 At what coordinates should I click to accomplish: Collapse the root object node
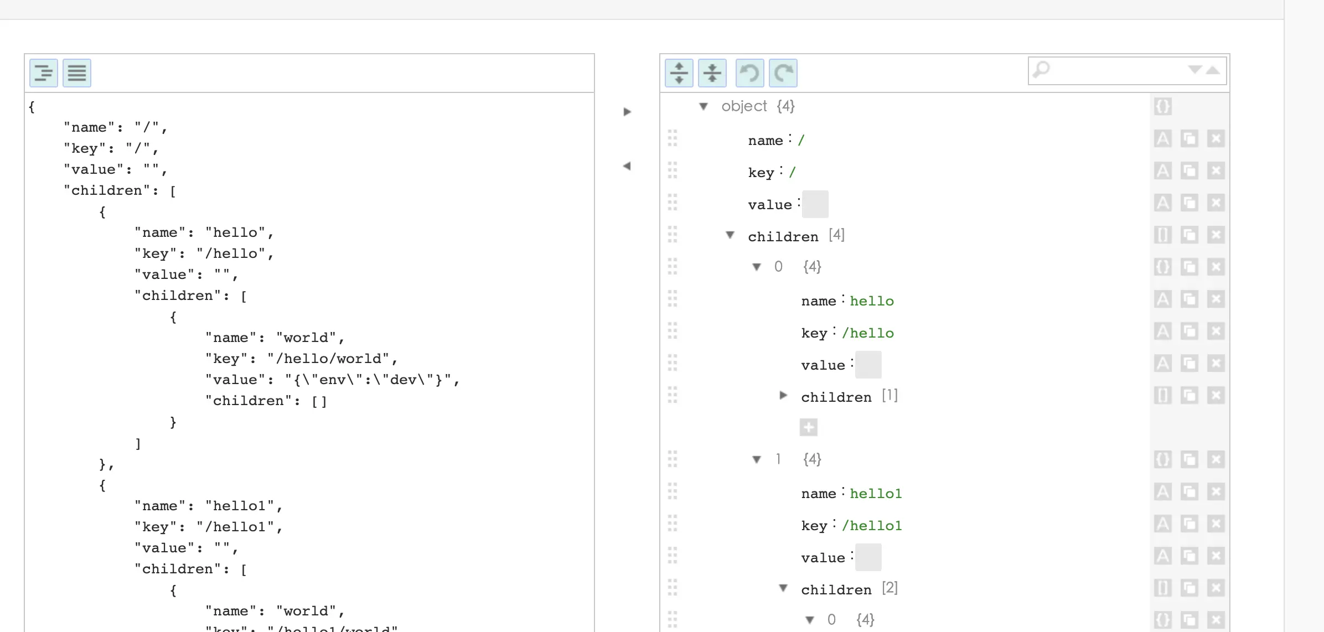click(x=703, y=106)
